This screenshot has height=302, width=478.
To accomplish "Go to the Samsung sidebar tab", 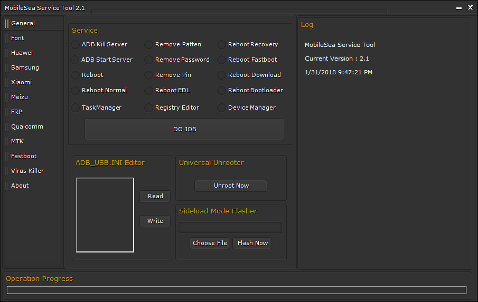I will 33,67.
